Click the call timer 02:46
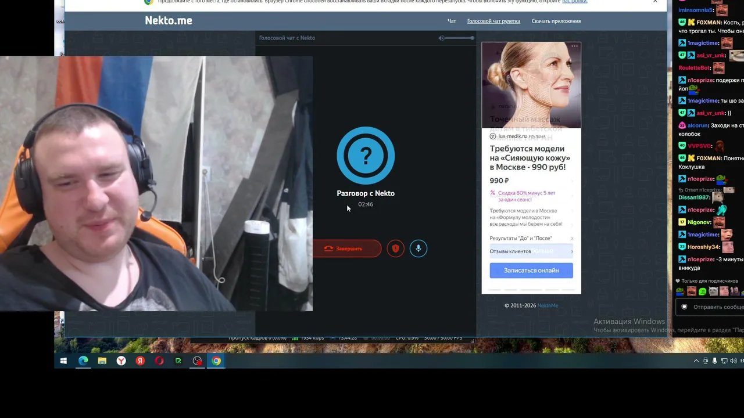Viewport: 744px width, 418px height. click(x=366, y=204)
